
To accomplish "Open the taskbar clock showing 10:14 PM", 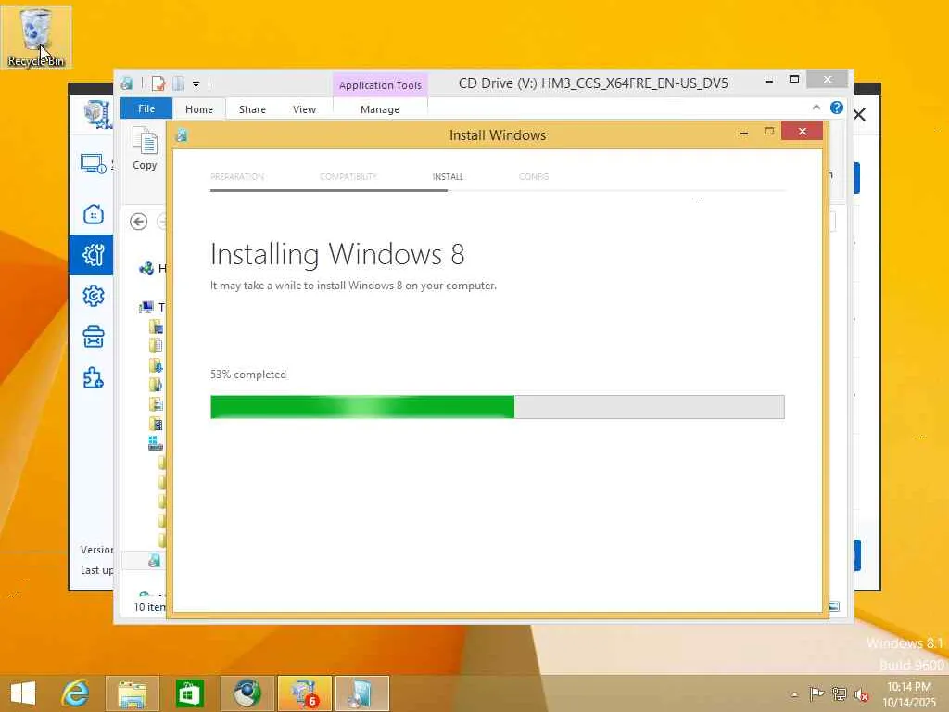I will click(908, 694).
